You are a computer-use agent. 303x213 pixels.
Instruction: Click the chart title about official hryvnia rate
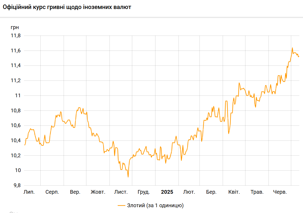[x=67, y=7]
